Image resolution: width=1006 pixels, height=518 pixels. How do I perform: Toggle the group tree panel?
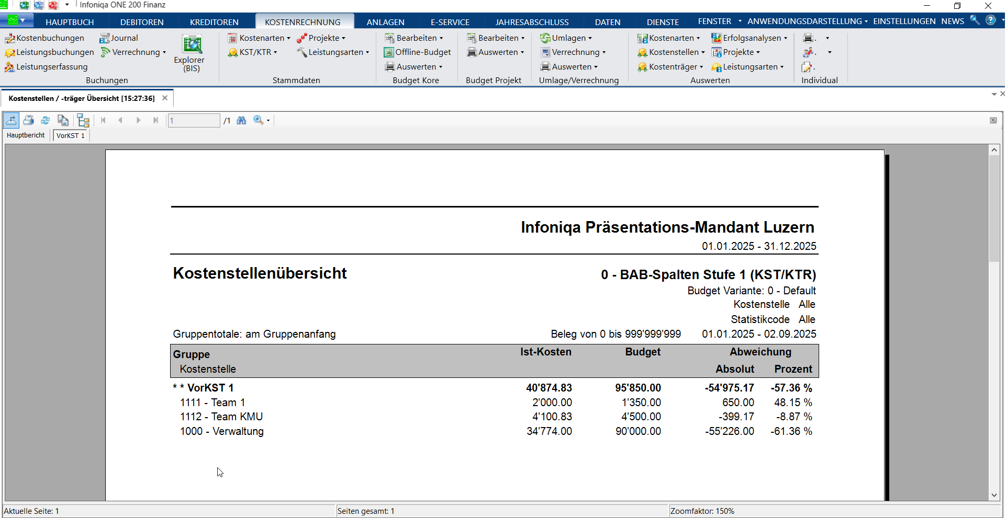(83, 121)
